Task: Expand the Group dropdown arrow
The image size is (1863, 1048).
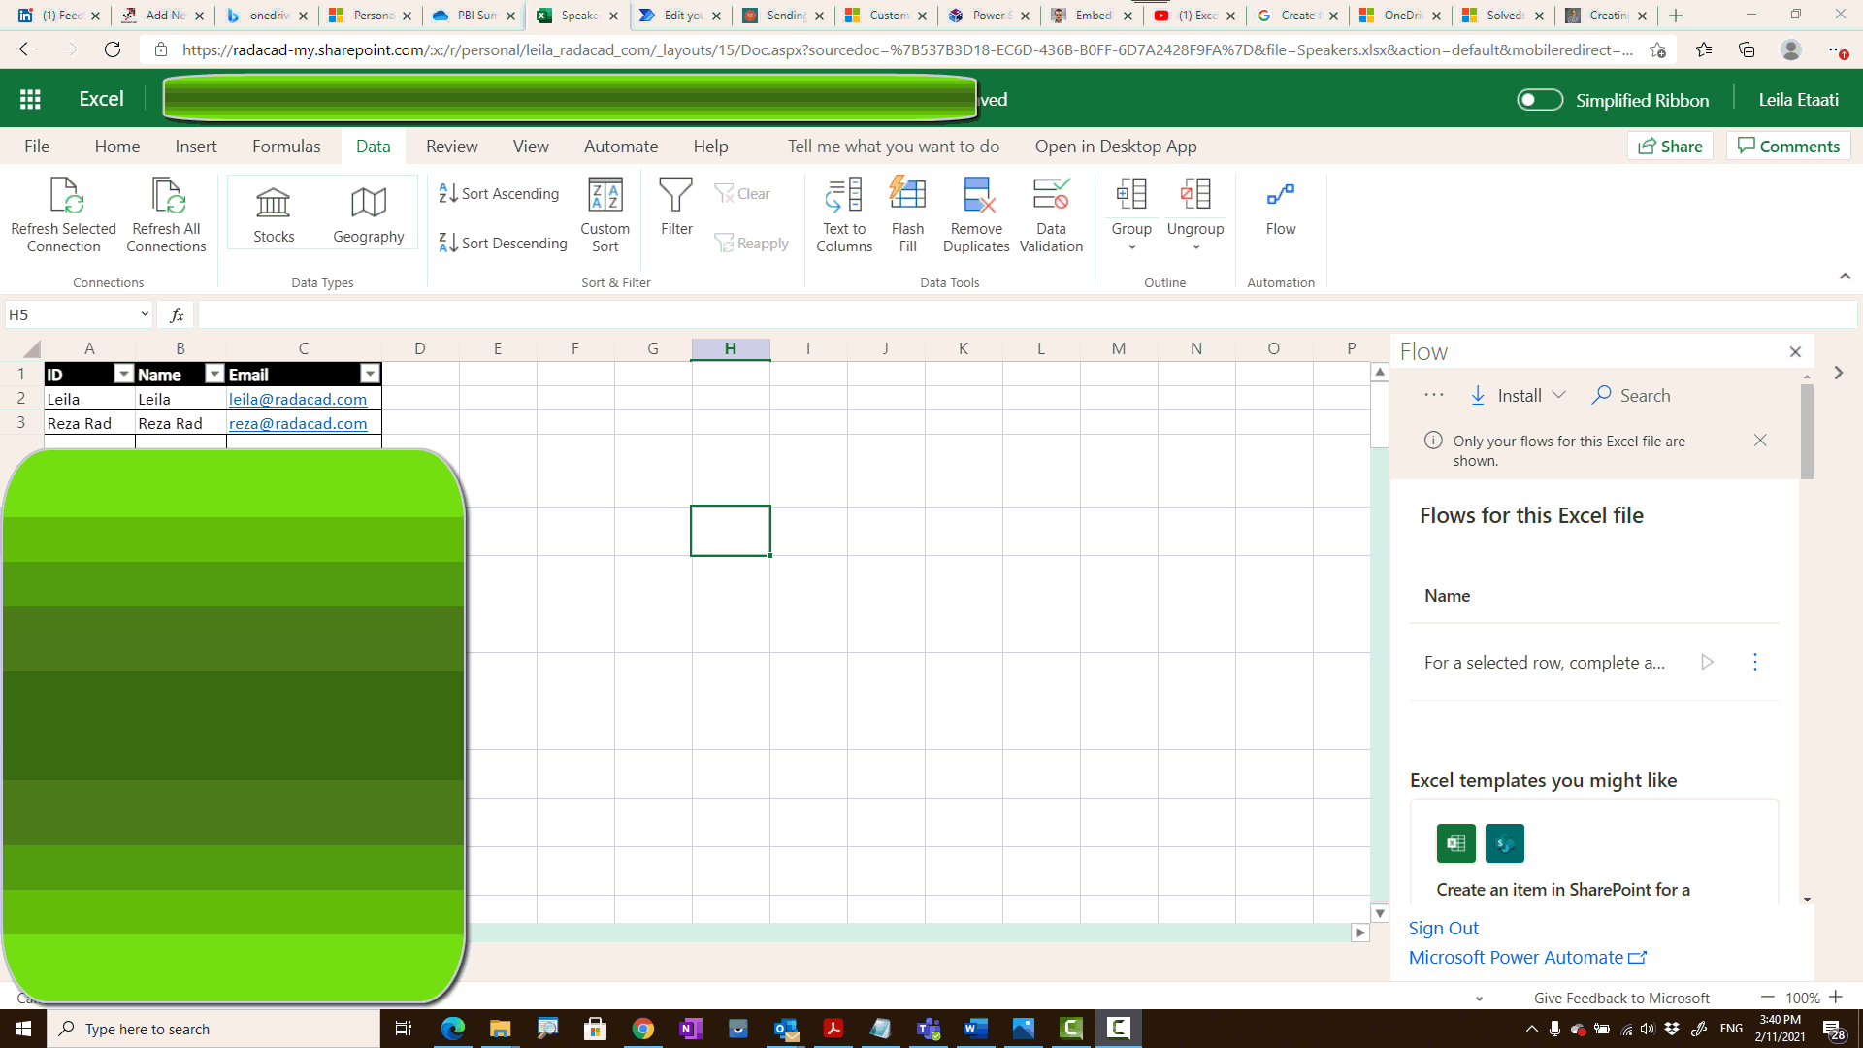Action: (x=1131, y=247)
